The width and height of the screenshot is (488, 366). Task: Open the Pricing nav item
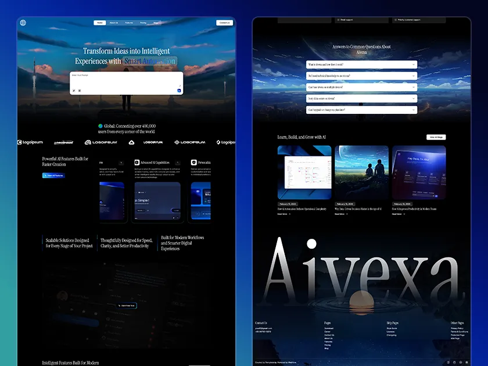tap(143, 23)
